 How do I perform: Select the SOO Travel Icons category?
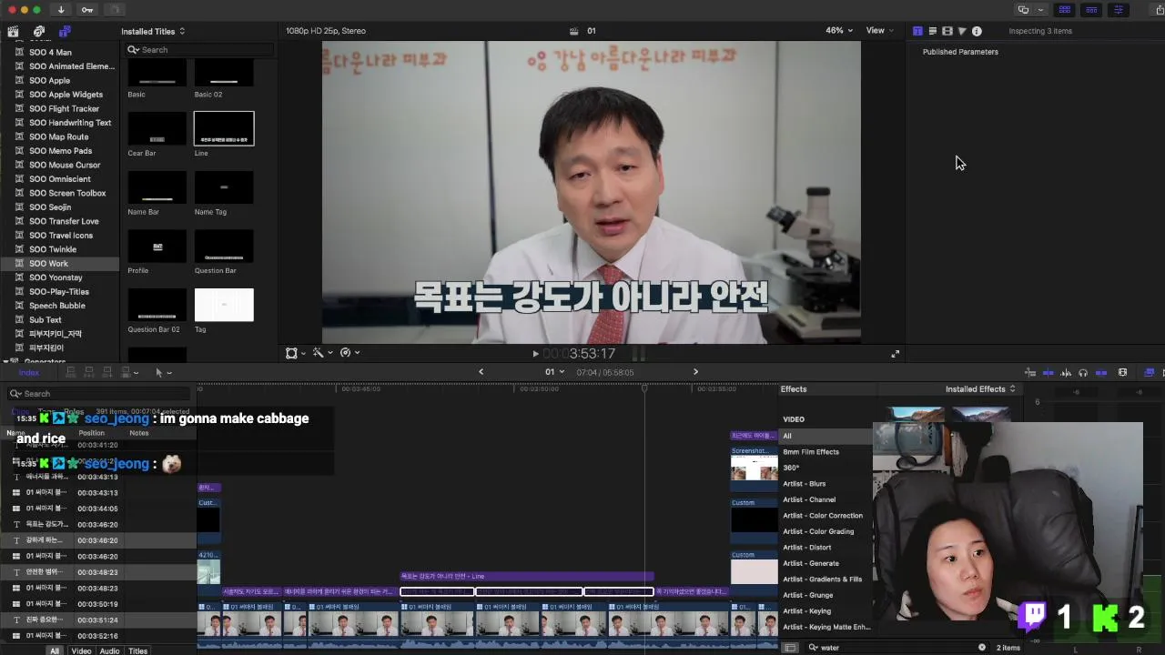(59, 236)
